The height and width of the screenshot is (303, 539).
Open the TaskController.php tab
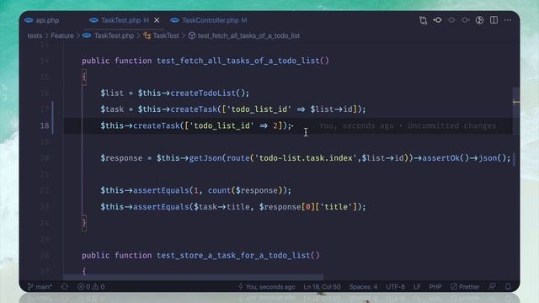point(209,20)
